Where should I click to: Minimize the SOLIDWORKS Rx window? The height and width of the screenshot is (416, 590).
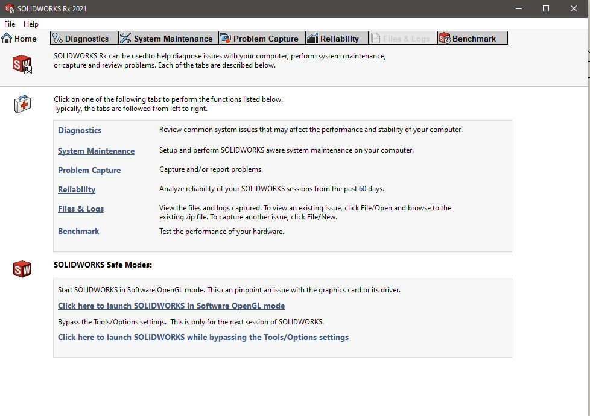point(518,8)
